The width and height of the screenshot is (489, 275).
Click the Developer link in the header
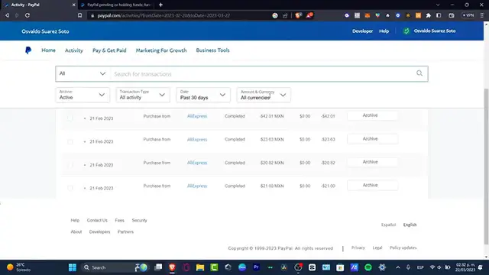pyautogui.click(x=362, y=31)
